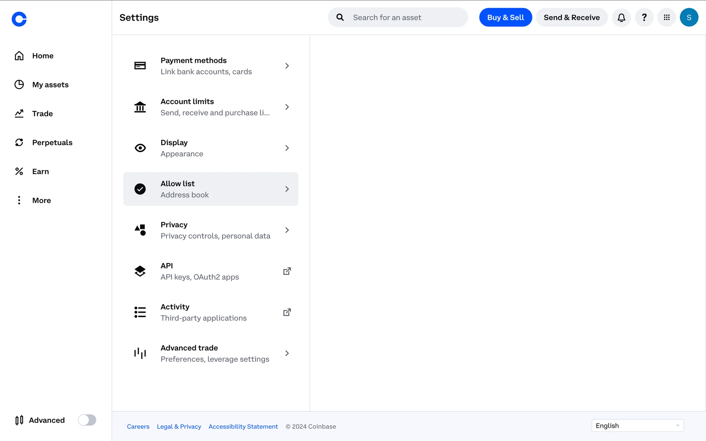Toggle the Advanced mode switch

tap(87, 420)
